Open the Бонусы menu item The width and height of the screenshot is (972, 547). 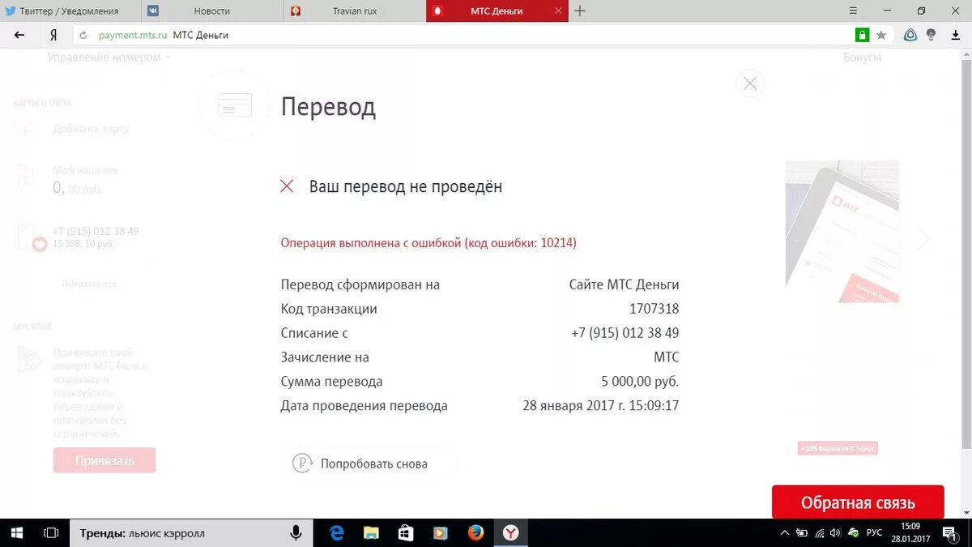(x=862, y=58)
